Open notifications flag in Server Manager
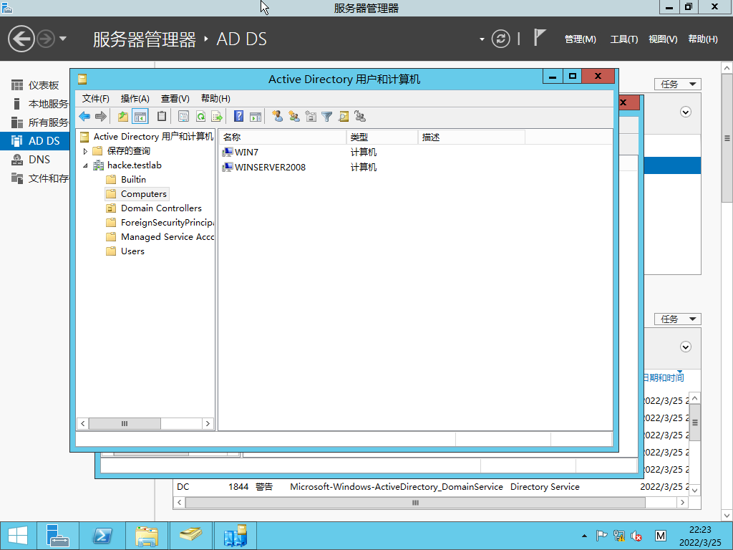 540,38
